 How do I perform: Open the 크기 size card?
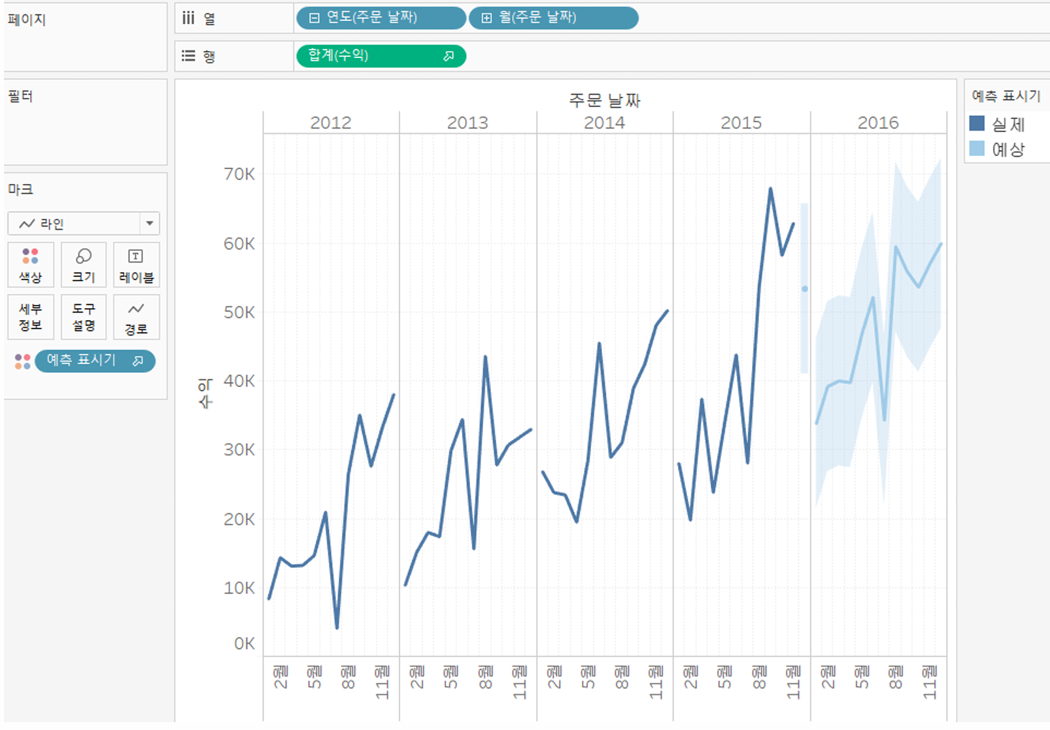pos(84,264)
